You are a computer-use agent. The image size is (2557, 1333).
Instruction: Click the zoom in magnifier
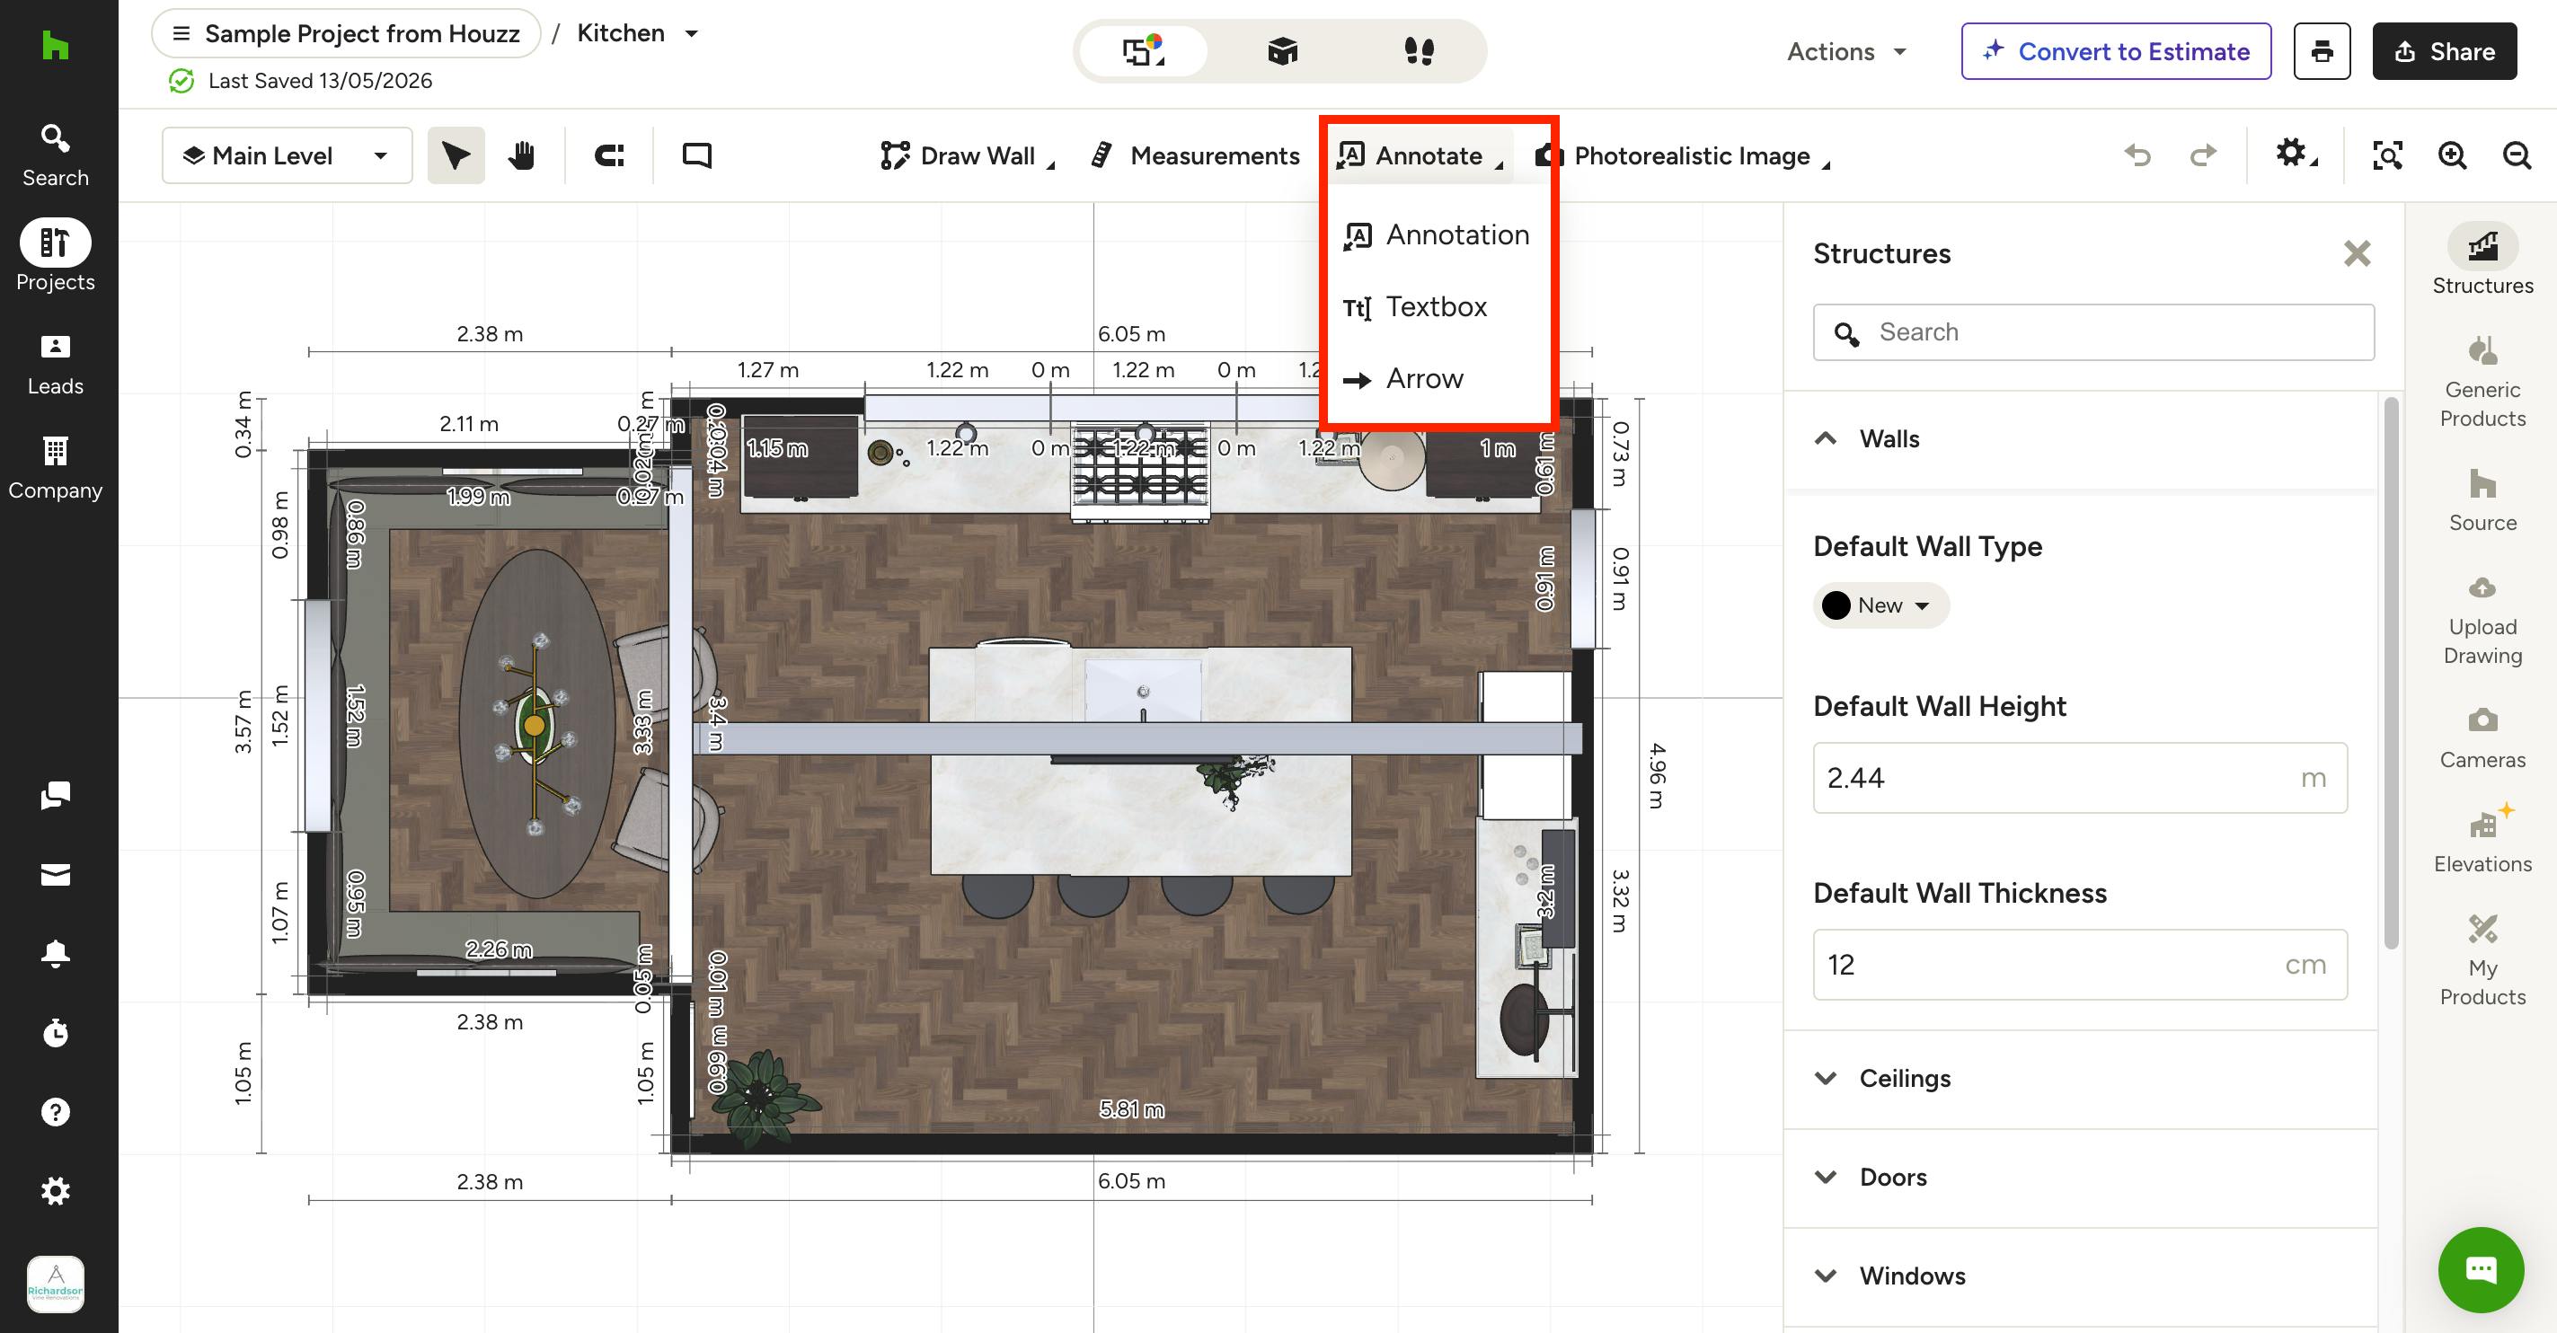click(x=2452, y=154)
